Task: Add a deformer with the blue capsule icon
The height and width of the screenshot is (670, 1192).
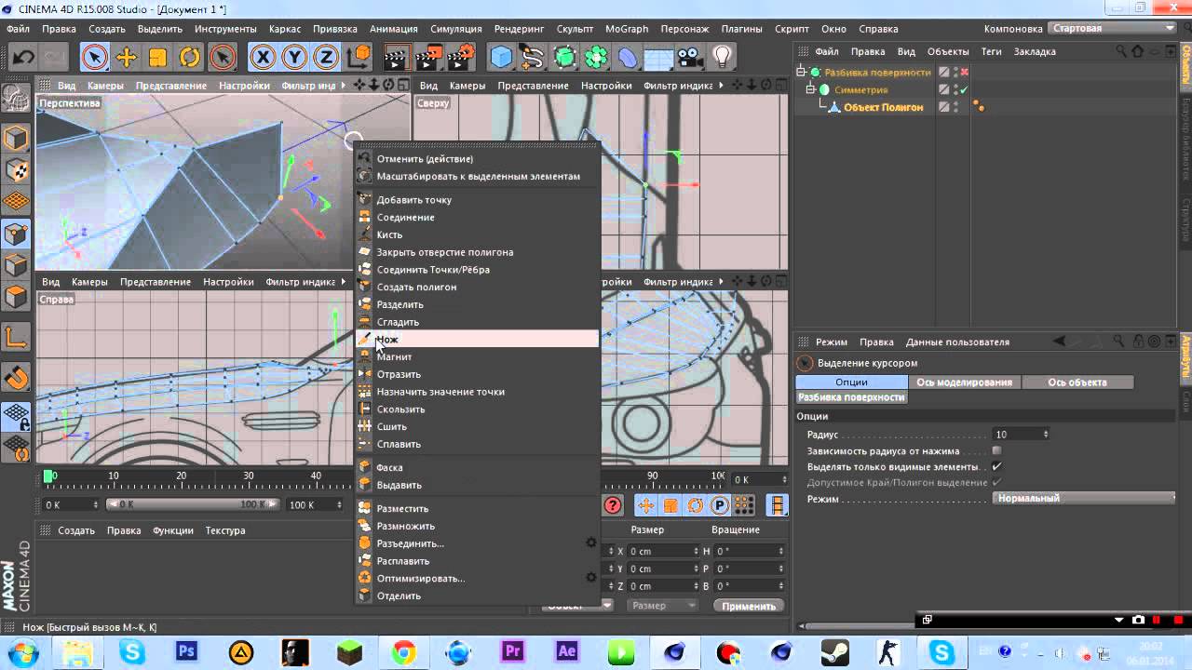Action: coord(628,58)
